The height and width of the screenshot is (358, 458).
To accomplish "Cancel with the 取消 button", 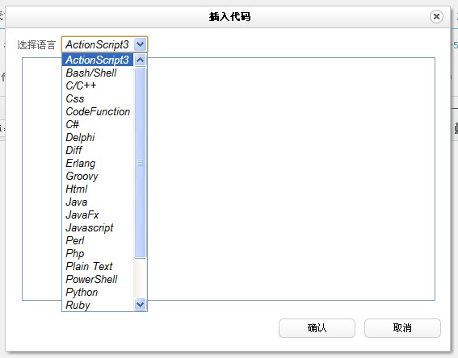I will (402, 328).
